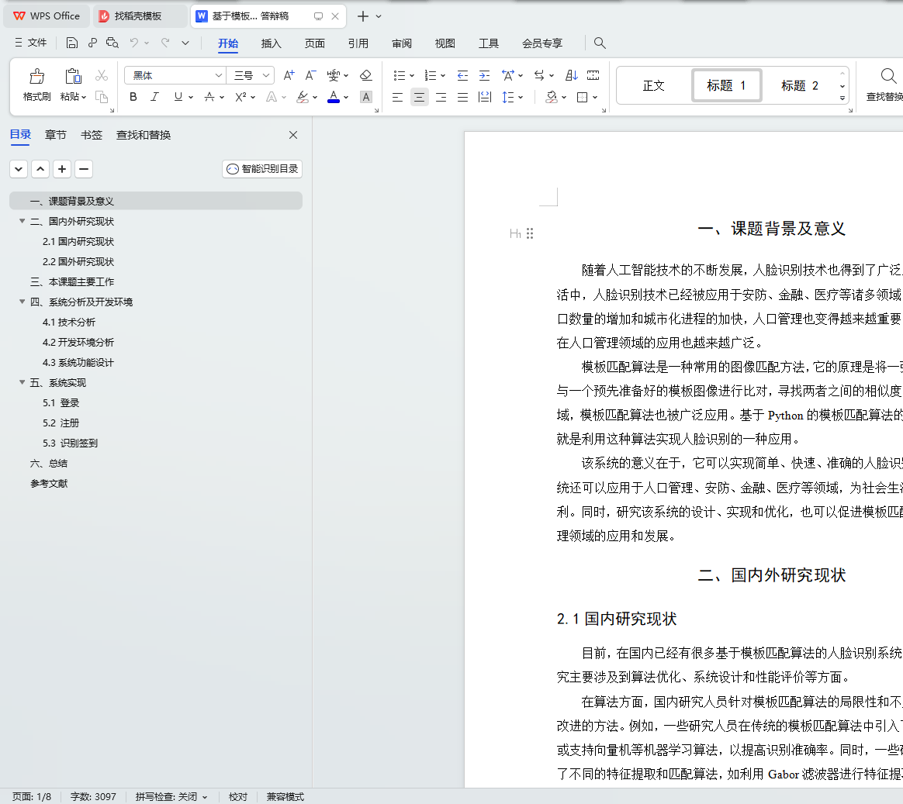This screenshot has height=804, width=903.
Task: Click the 智能识别目录 button
Action: pos(262,169)
